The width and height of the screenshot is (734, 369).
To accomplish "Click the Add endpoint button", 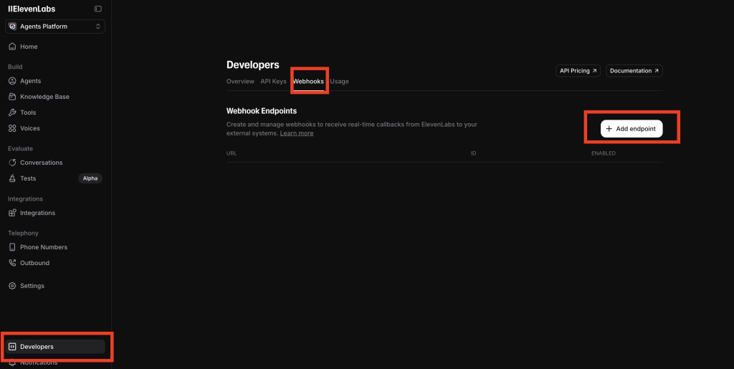I will coord(631,129).
